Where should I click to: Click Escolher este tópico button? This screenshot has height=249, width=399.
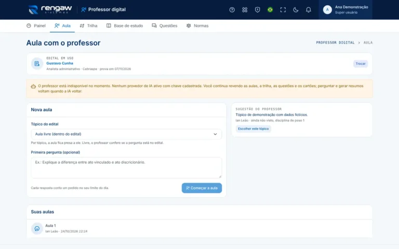coord(253,129)
